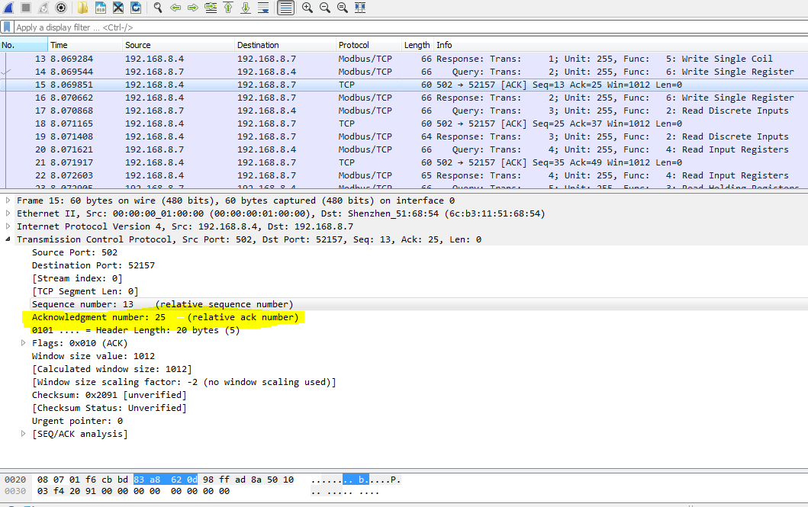Image resolution: width=808 pixels, height=507 pixels.
Task: Jump to the first packet icon
Action: point(228,7)
